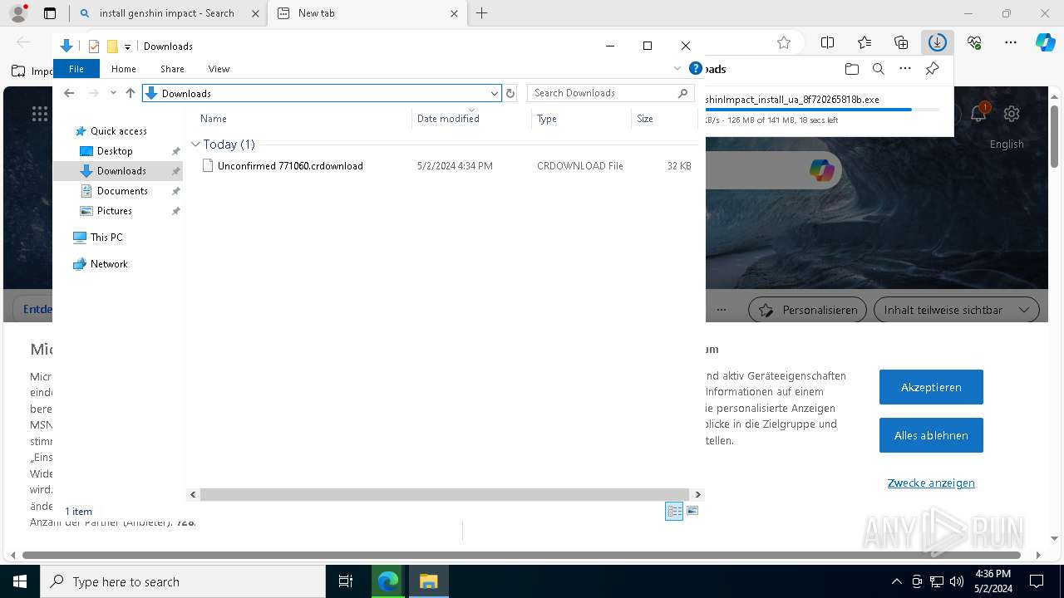
Task: Show hidden tray icons chevron
Action: coord(896,581)
